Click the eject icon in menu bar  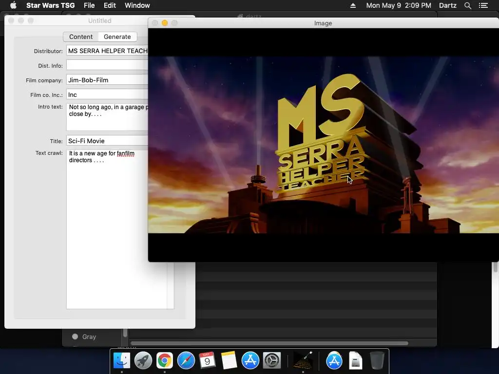[x=353, y=5]
